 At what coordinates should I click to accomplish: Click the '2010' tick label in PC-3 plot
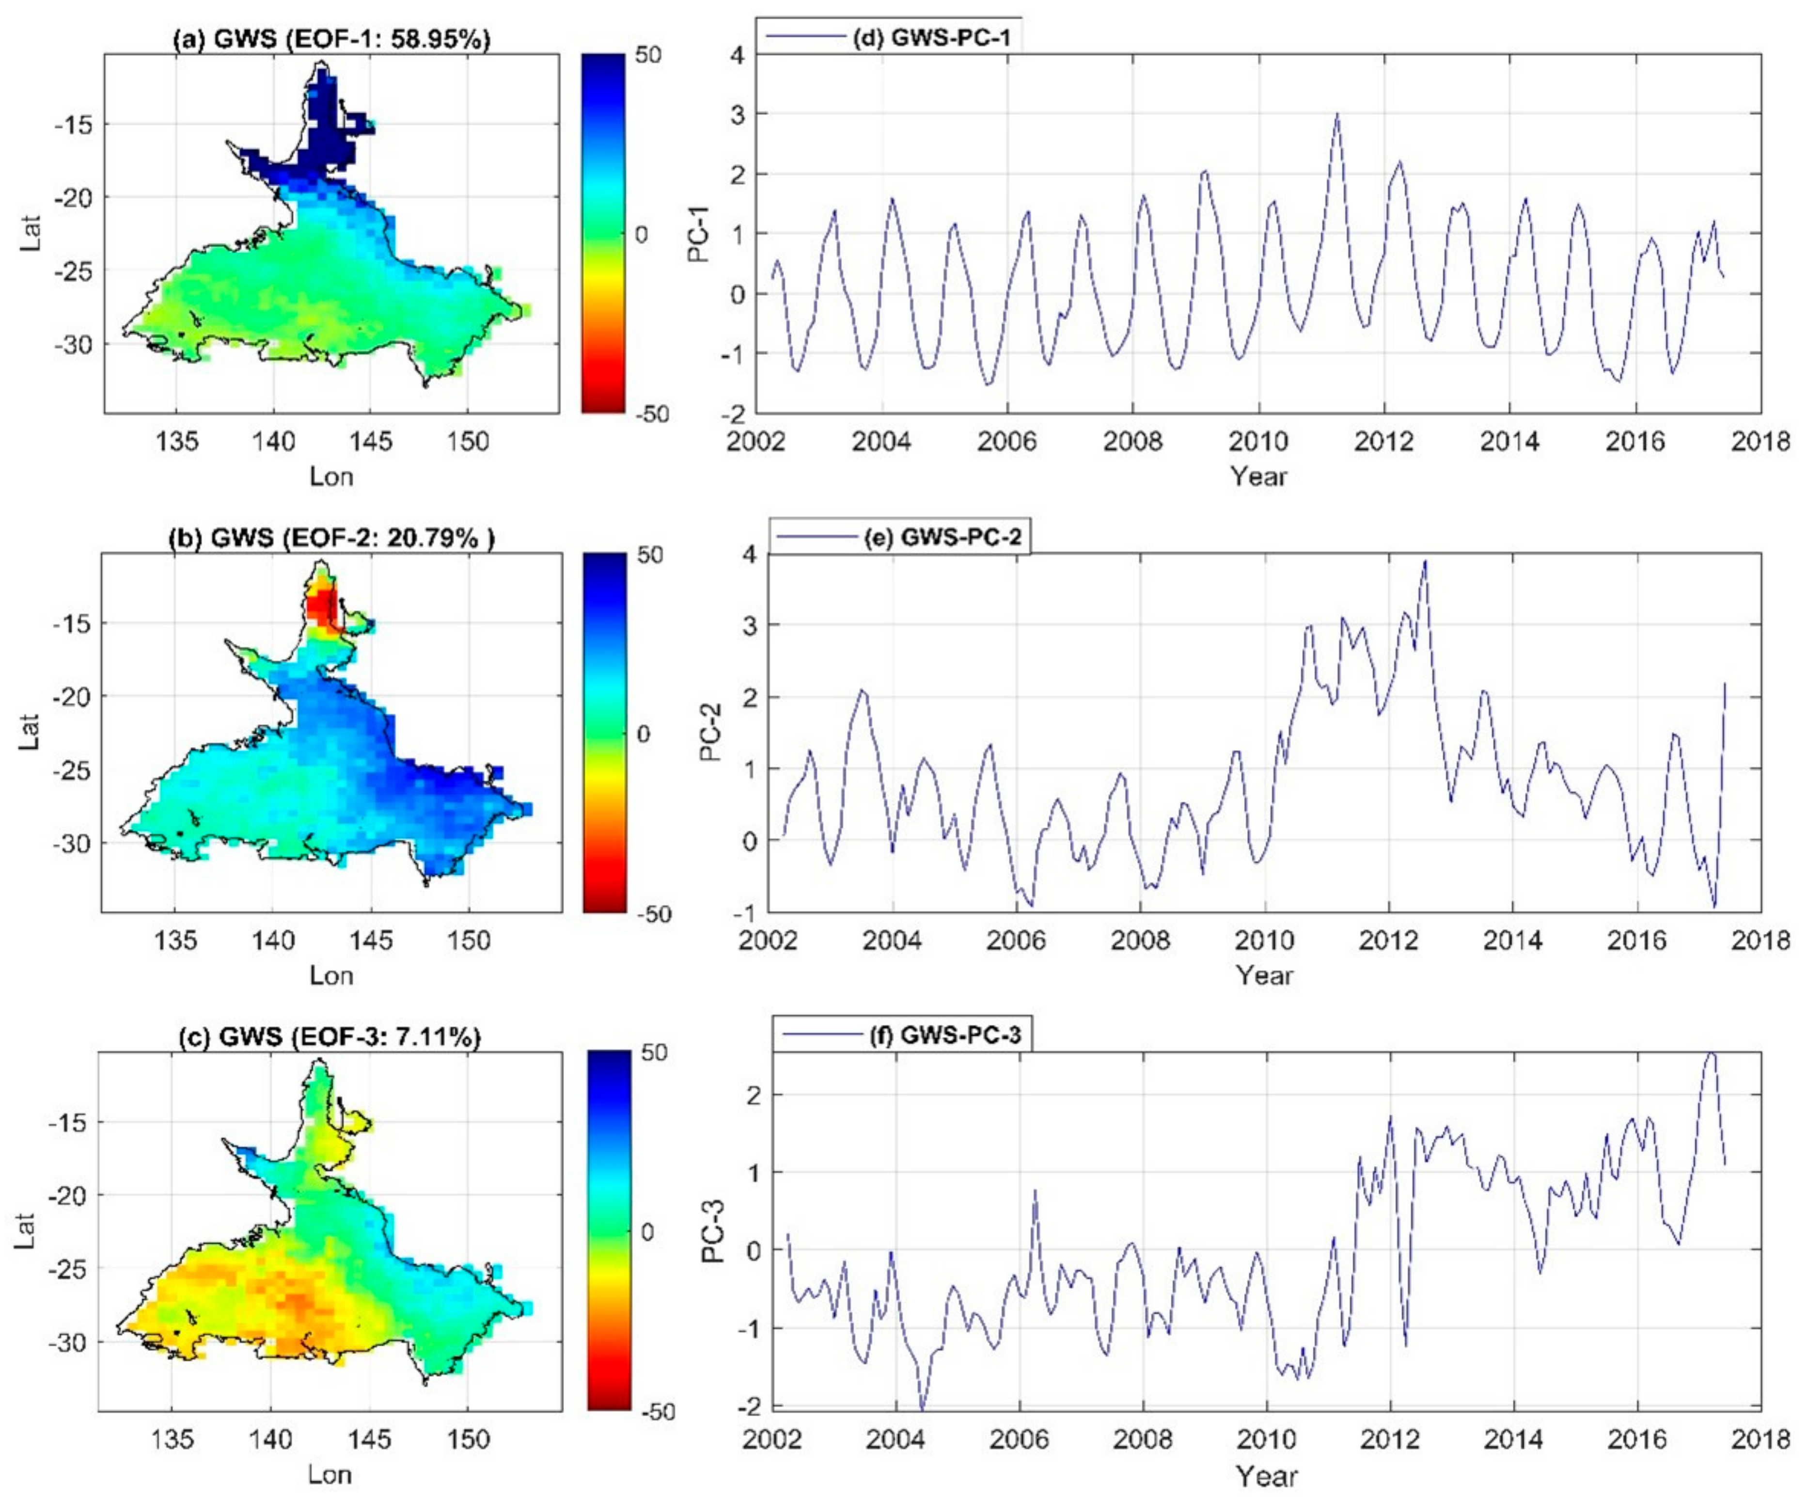click(1266, 1439)
